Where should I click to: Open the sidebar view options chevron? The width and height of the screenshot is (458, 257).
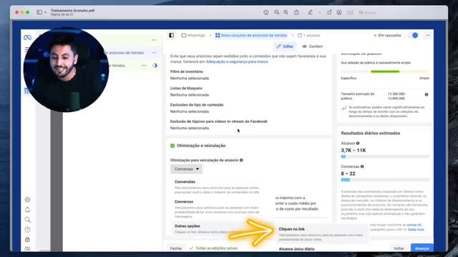45,12
